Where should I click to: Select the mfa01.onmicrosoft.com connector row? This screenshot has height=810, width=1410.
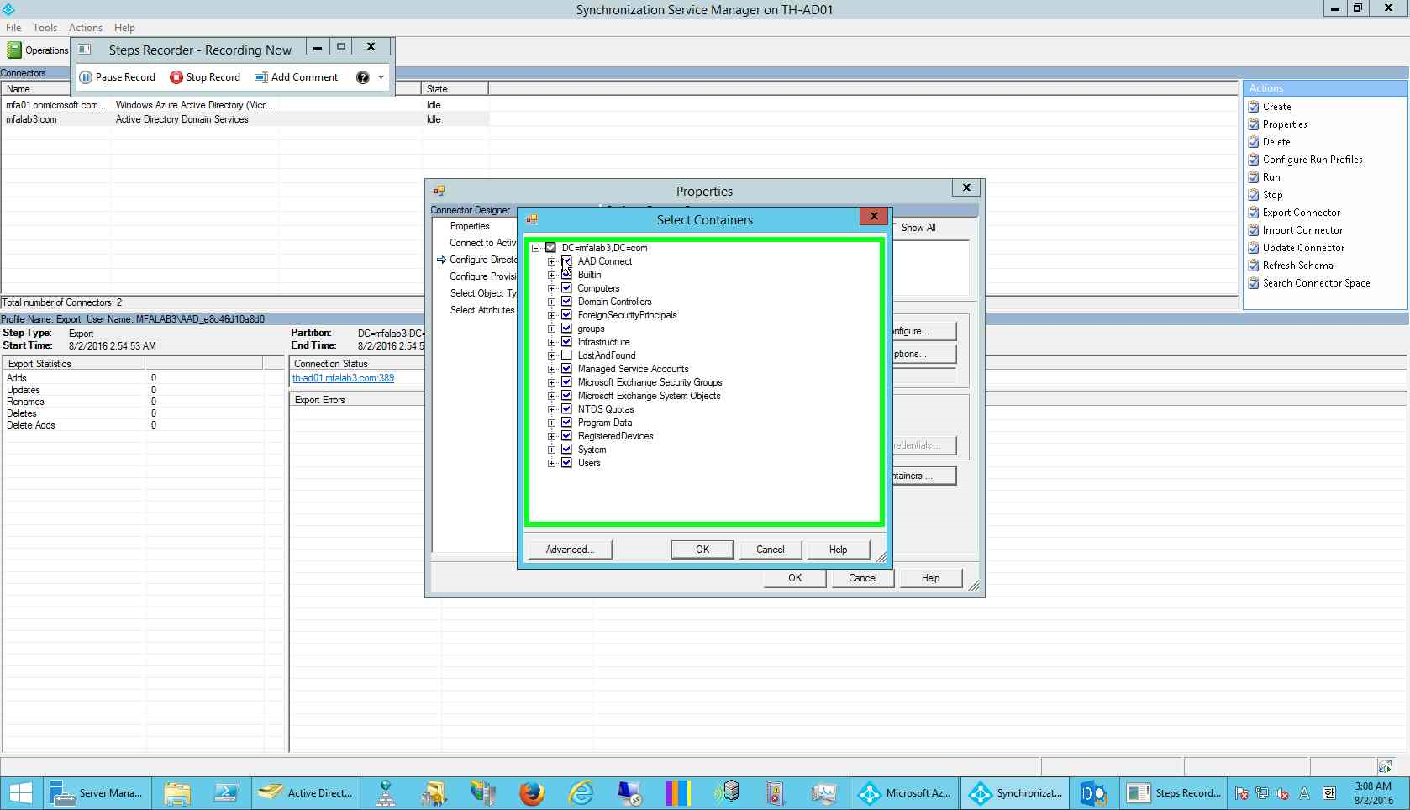[x=245, y=105]
